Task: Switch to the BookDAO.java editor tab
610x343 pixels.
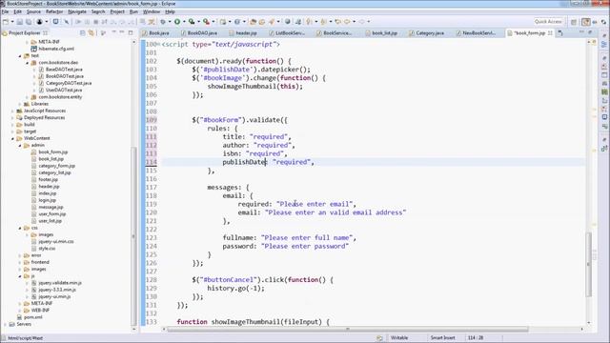Action: pos(199,33)
